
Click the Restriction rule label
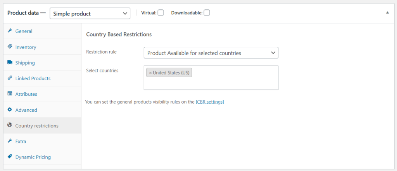click(101, 52)
